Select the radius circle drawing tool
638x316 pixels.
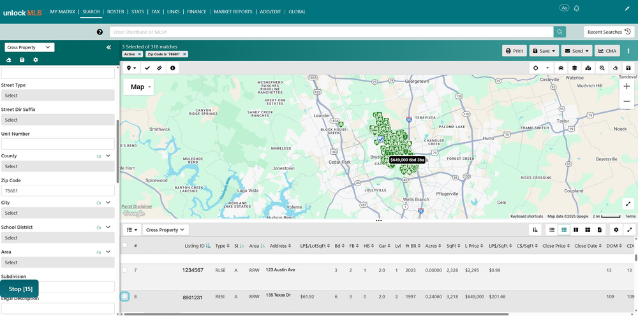point(535,68)
